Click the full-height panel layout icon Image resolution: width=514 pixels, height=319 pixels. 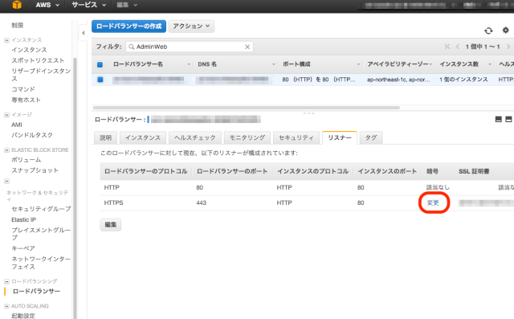click(x=508, y=120)
